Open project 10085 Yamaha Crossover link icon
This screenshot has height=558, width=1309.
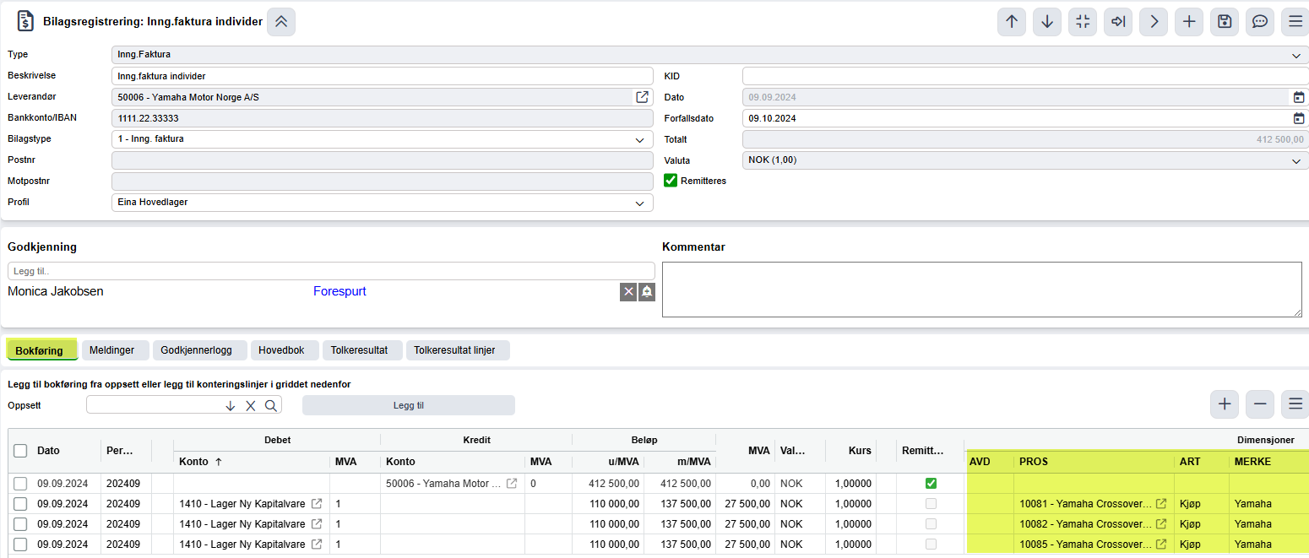tap(1161, 544)
